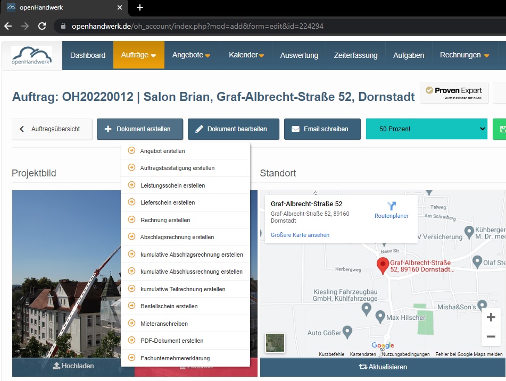Click the ProvenExpert badge
Image resolution: width=506 pixels, height=381 pixels.
point(454,93)
